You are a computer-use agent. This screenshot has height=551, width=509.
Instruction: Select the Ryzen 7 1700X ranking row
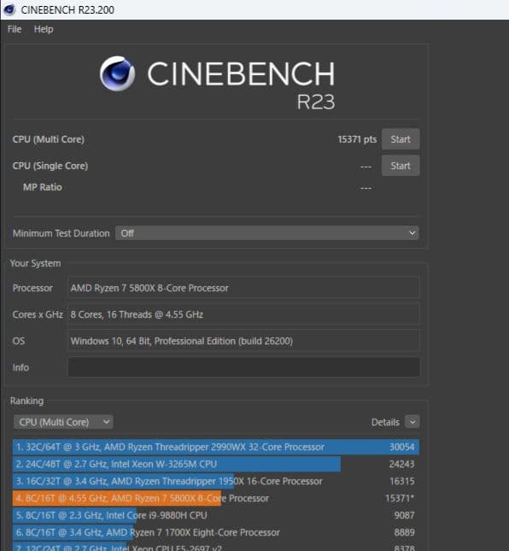click(x=216, y=532)
